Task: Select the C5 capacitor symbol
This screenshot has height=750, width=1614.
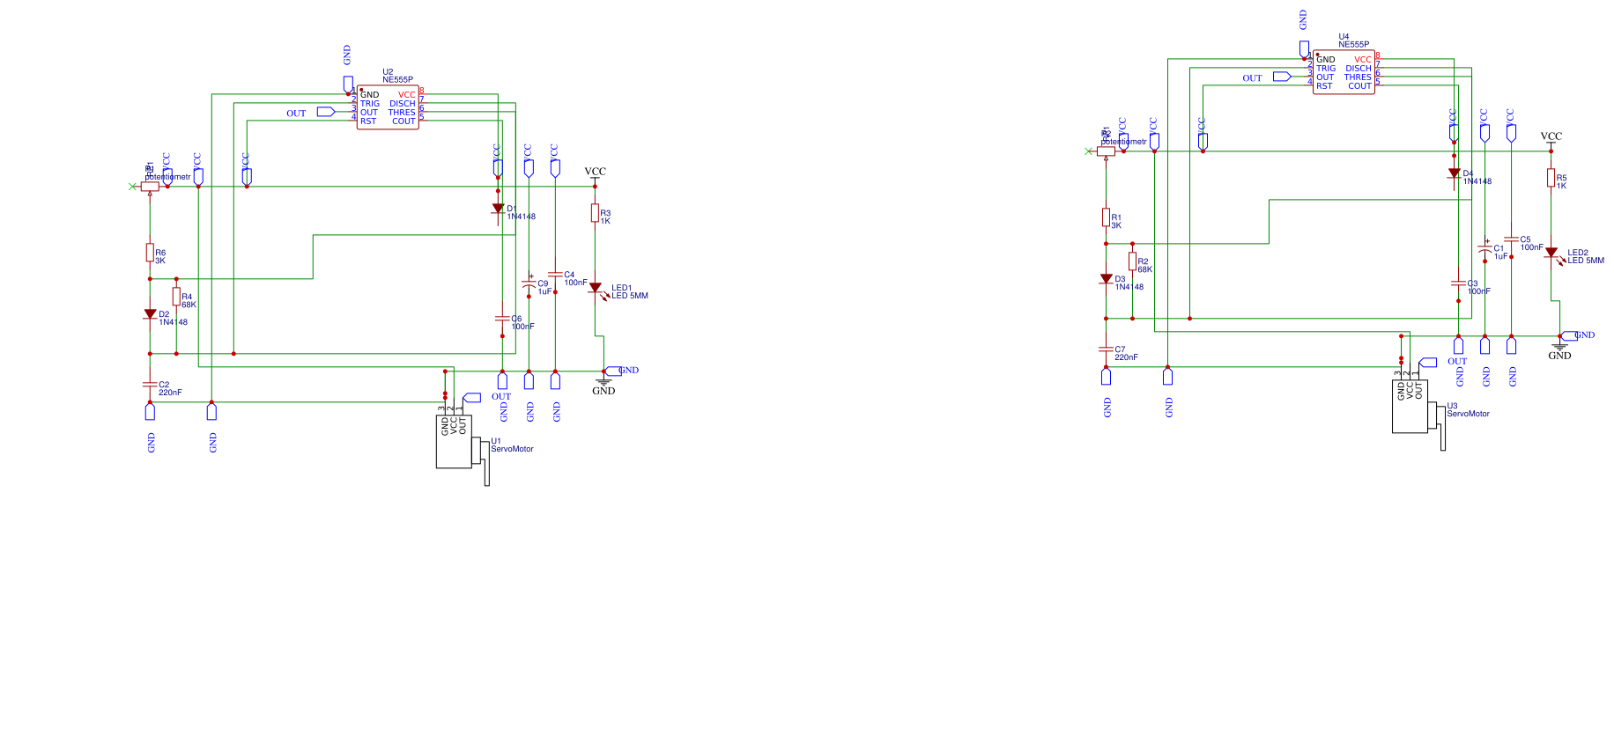Action: point(1511,239)
